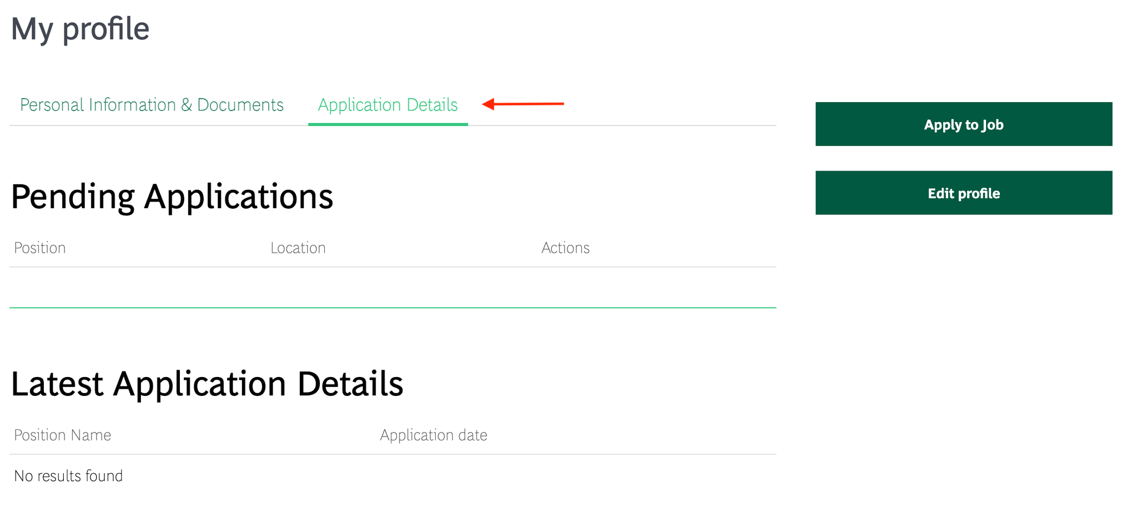The width and height of the screenshot is (1137, 522).
Task: Click the Position Name column header
Action: click(x=62, y=435)
